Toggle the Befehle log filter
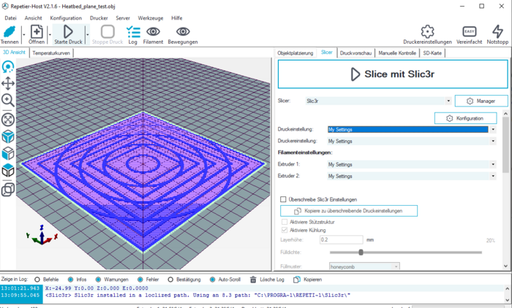The height and width of the screenshot is (308, 512). point(37,280)
